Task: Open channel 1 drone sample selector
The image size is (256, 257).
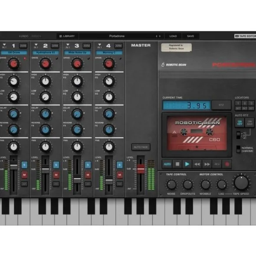Action: [14, 53]
